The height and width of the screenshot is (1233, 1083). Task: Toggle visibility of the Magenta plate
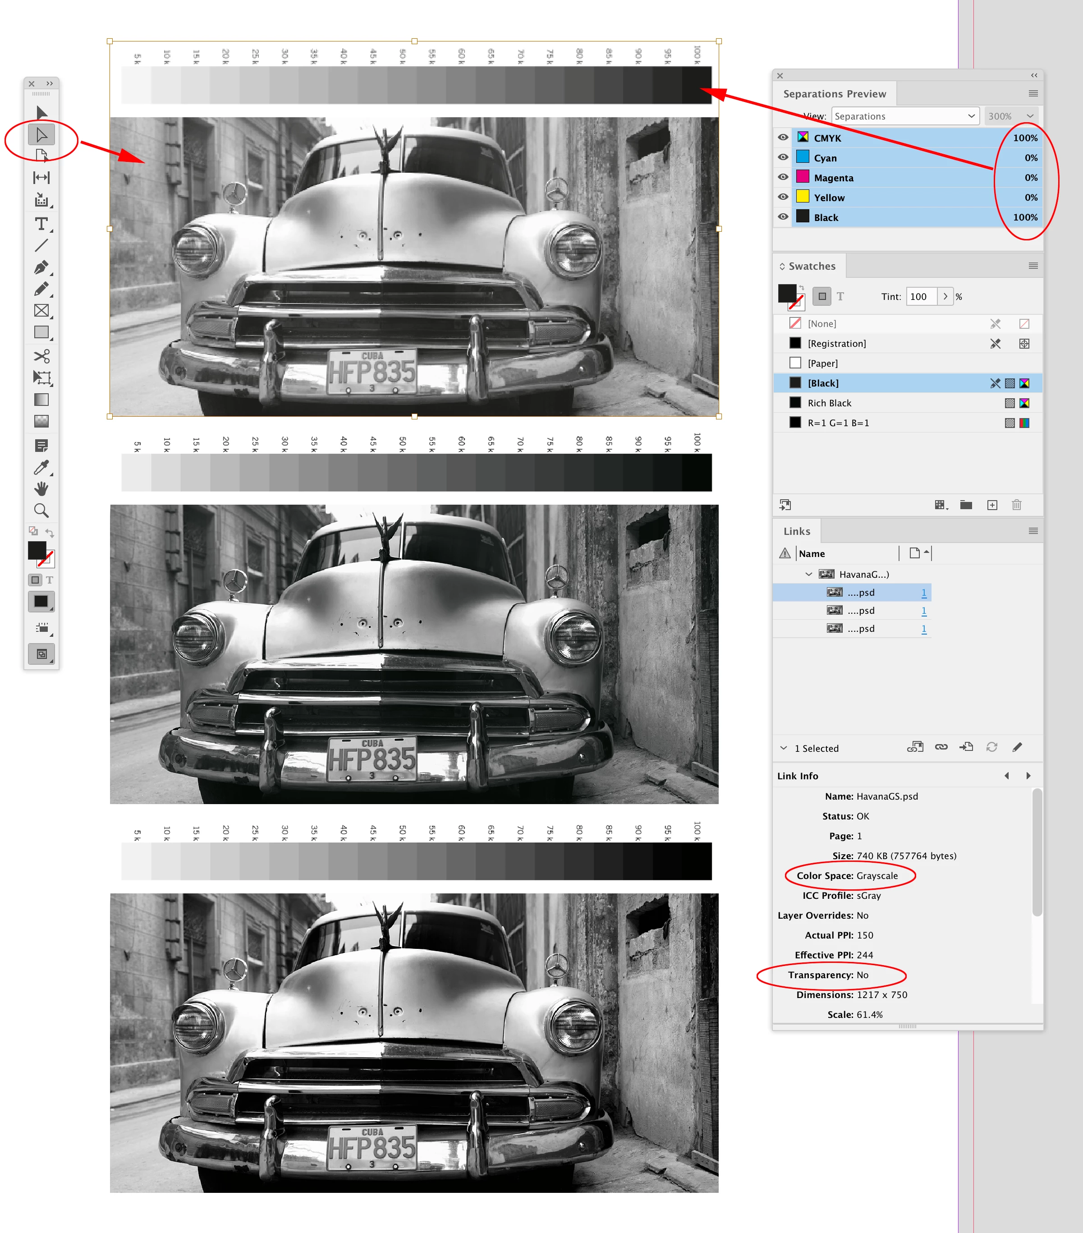click(x=783, y=177)
